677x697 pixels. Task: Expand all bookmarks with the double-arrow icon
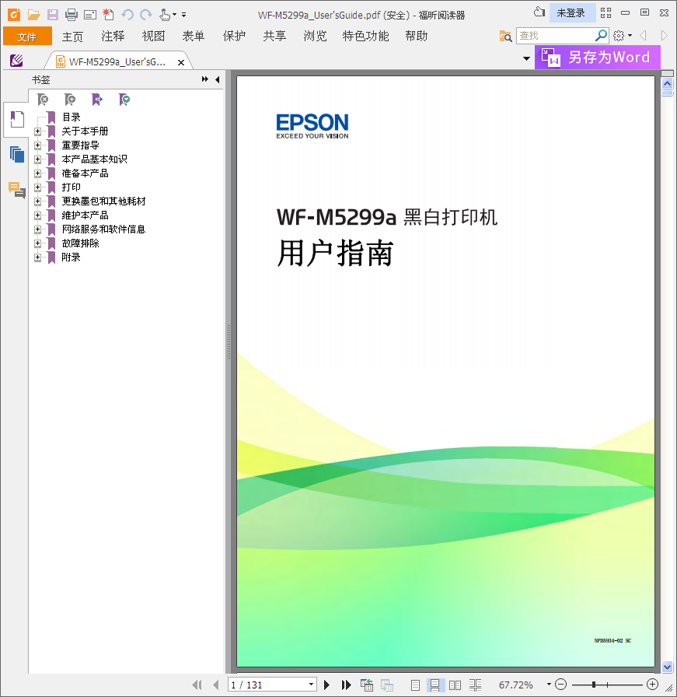[x=204, y=79]
